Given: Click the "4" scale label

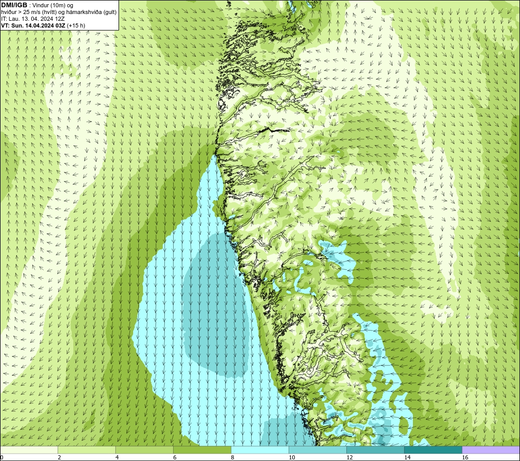Looking at the screenshot, I should [117, 457].
